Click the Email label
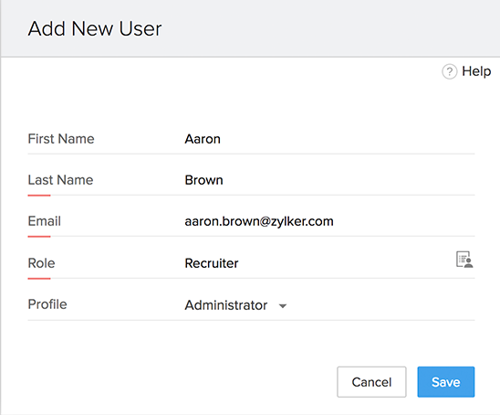 pyautogui.click(x=45, y=221)
